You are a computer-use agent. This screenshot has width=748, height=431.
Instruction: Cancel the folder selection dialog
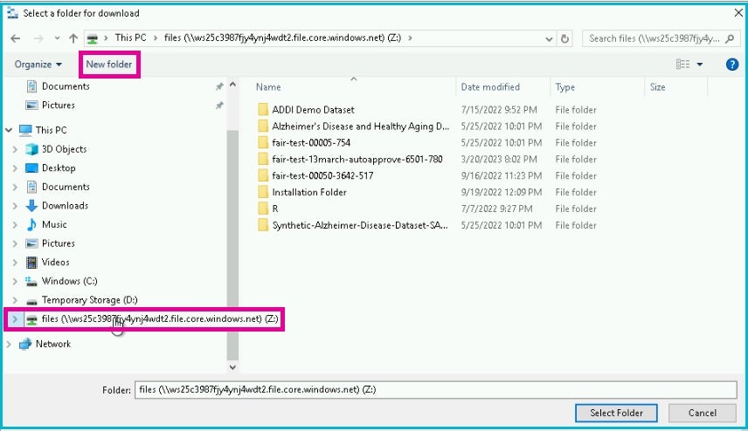(x=703, y=414)
